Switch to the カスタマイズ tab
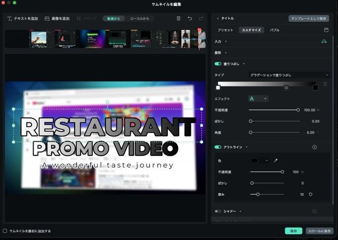Viewport: 338px width, 240px height. coord(251,30)
